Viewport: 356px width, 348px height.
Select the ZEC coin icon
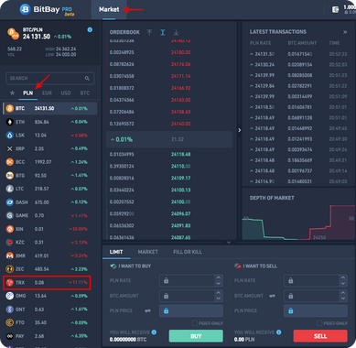click(x=10, y=269)
